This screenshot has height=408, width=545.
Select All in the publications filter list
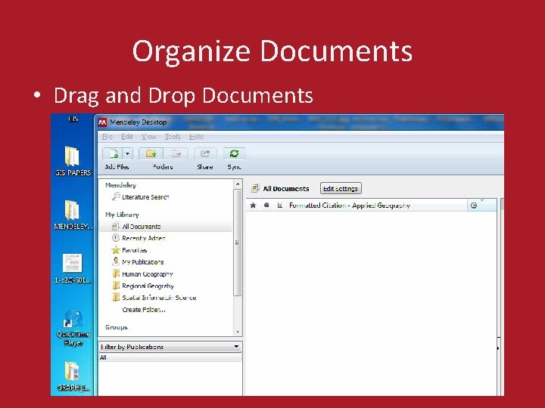coord(103,357)
